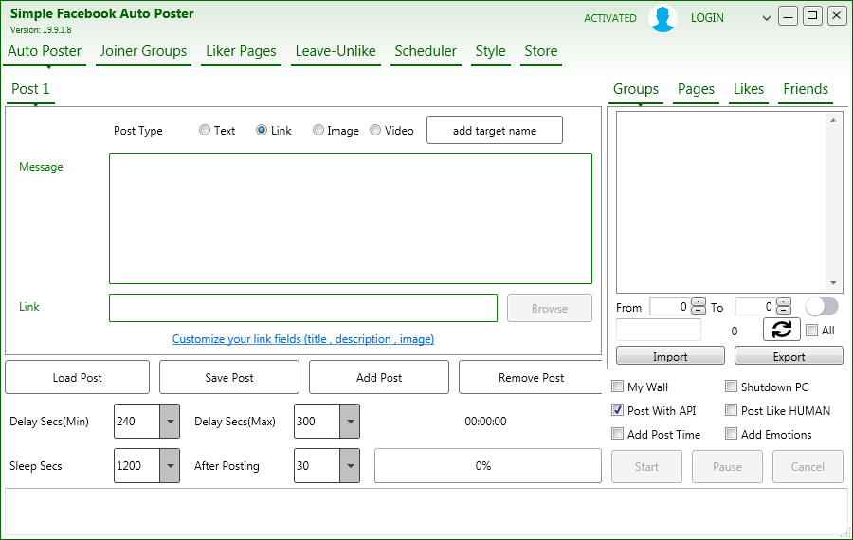Decrease the To value with stepper down
This screenshot has height=540, width=853.
(784, 311)
